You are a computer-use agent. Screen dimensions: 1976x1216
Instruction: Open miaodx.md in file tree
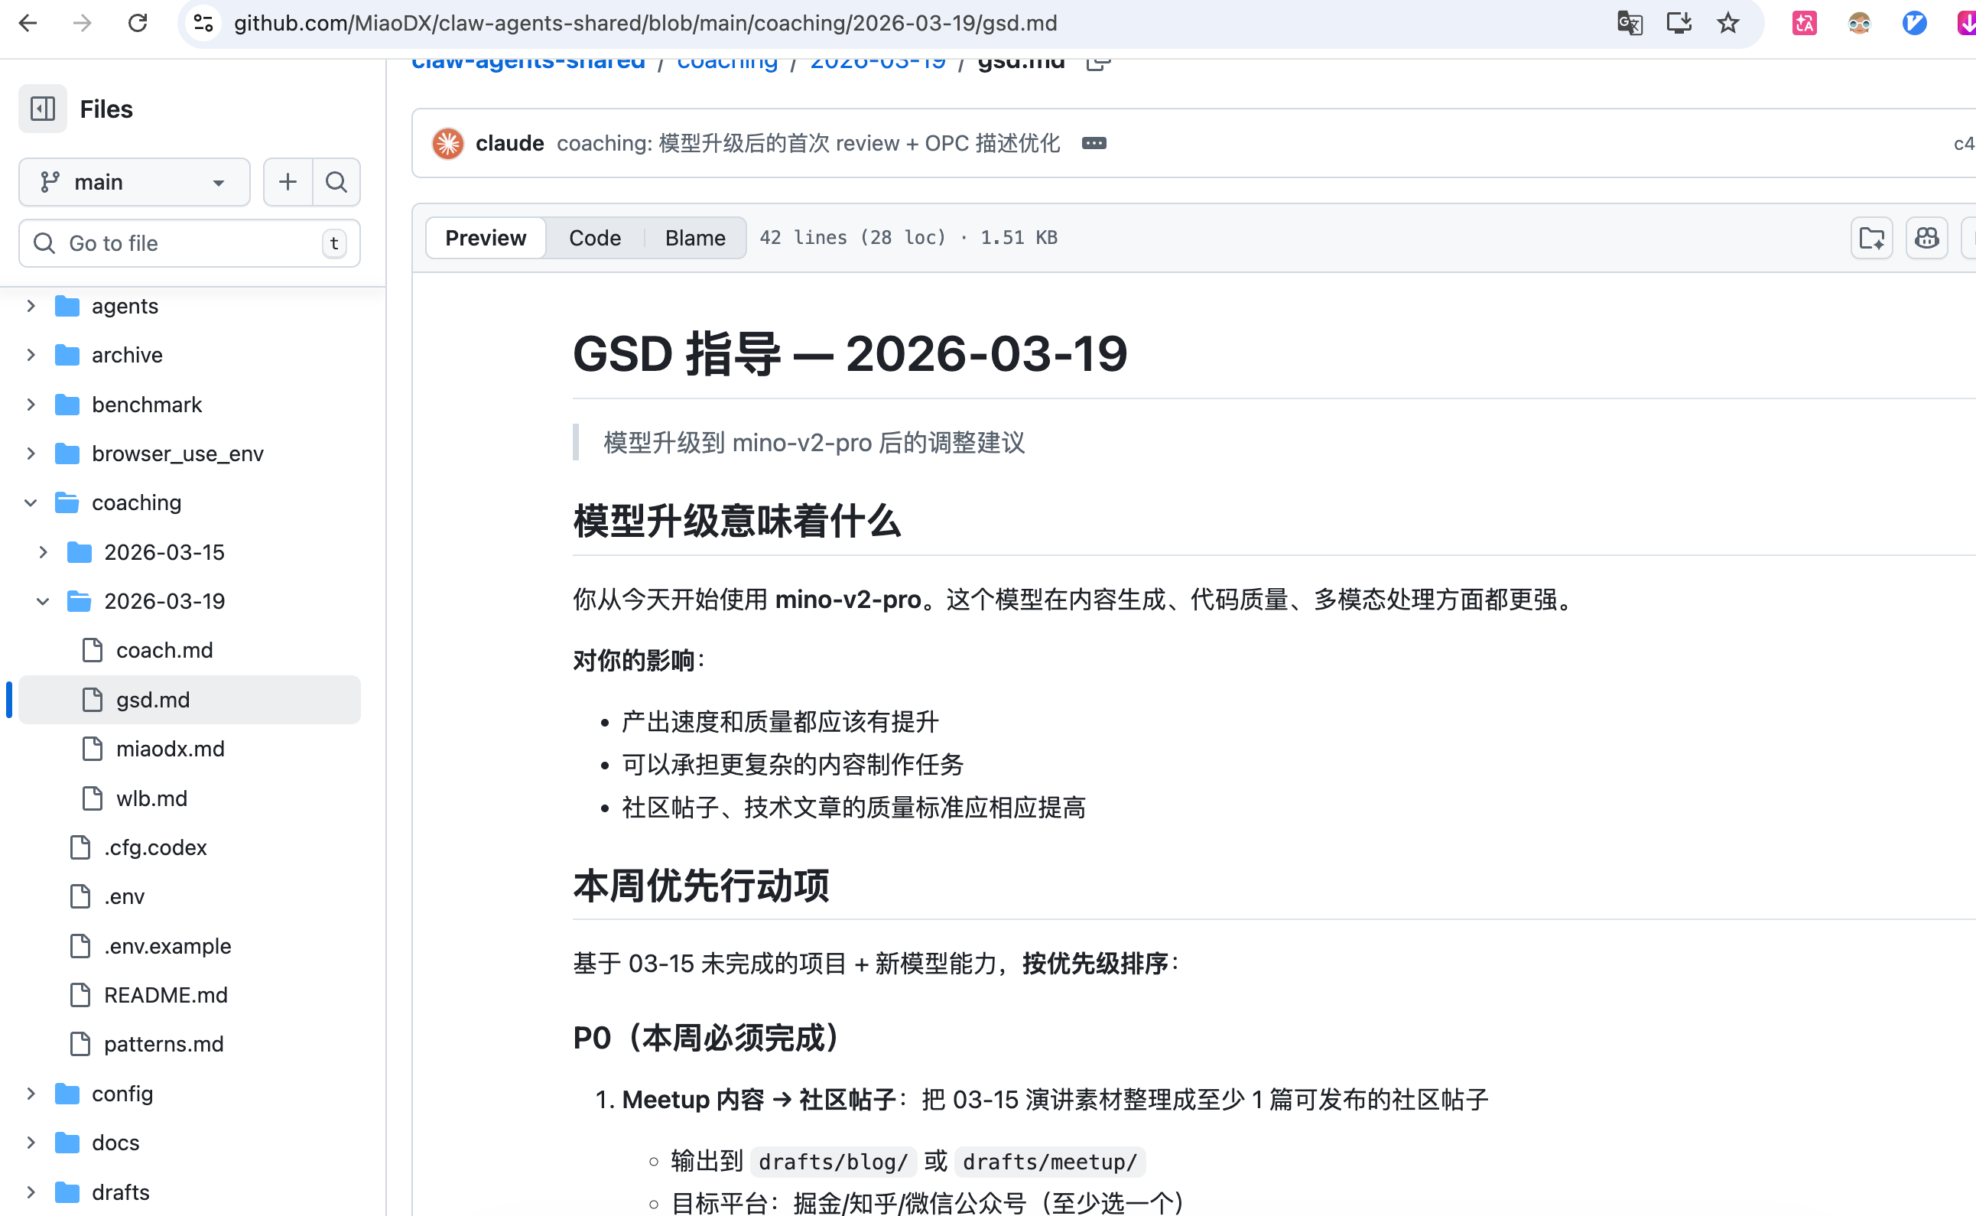pyautogui.click(x=170, y=749)
